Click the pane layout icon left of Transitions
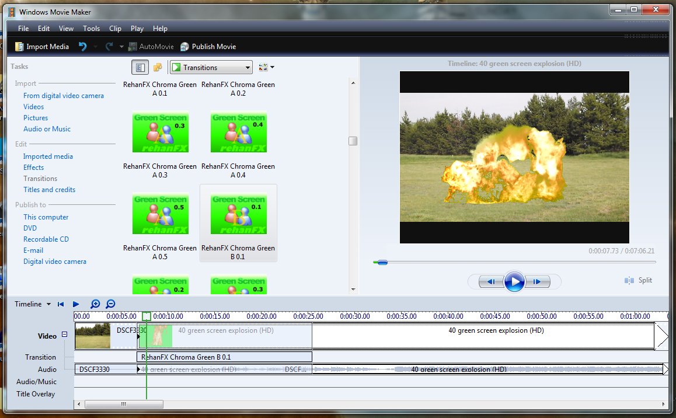This screenshot has width=676, height=418. point(140,67)
